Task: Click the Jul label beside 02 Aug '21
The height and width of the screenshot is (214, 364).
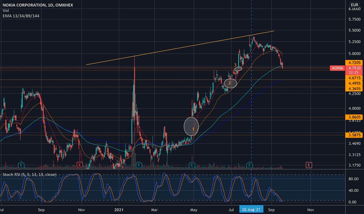Action: point(231,210)
